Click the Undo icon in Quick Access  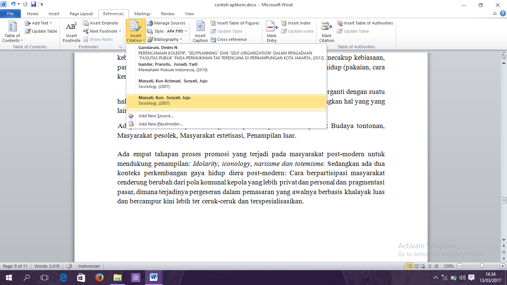coord(13,5)
